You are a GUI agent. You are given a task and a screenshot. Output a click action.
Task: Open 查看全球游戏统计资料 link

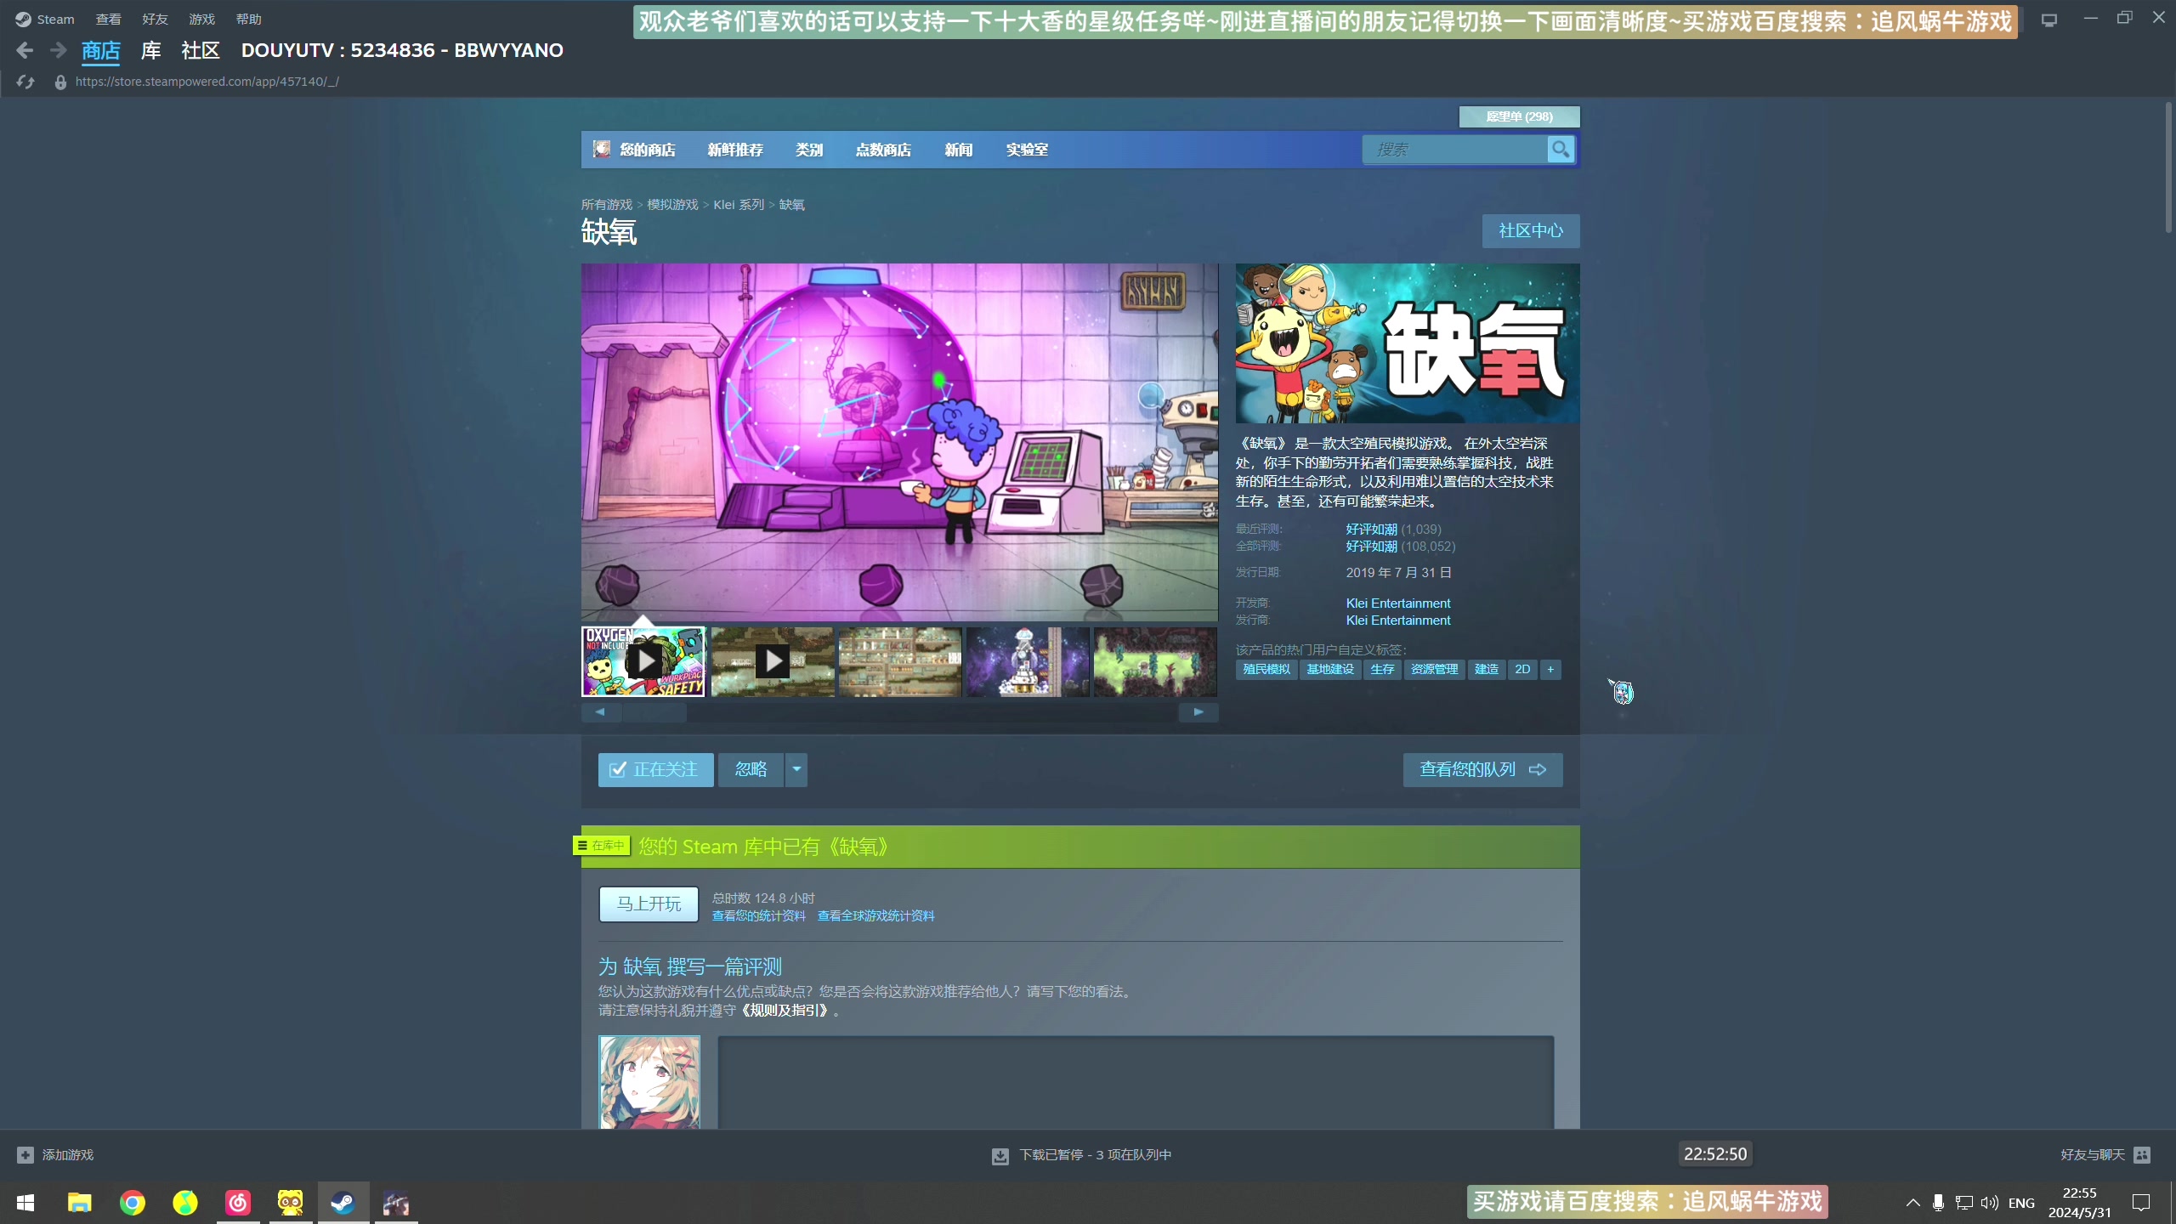click(x=875, y=916)
